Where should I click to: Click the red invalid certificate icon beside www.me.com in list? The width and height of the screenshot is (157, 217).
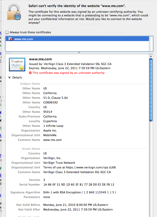[10, 39]
